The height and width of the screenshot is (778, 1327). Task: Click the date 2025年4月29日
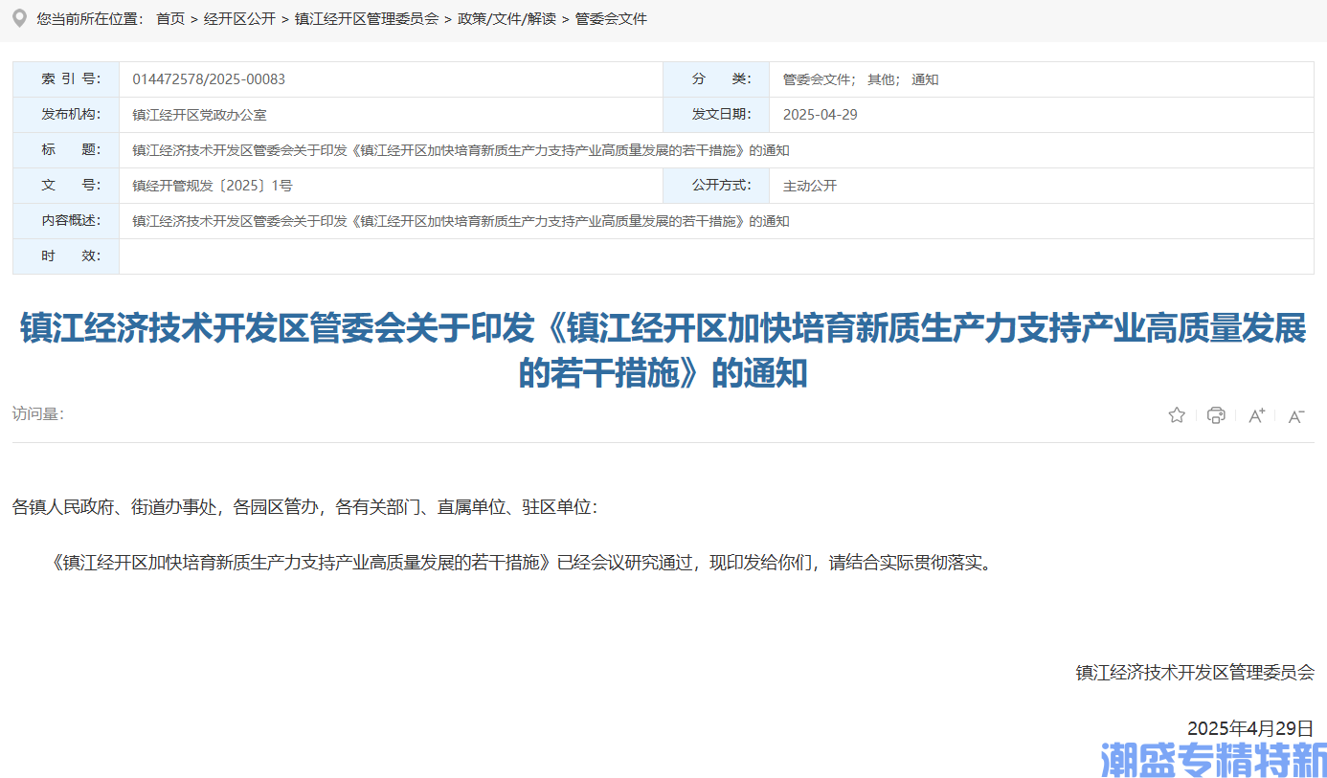click(1250, 728)
